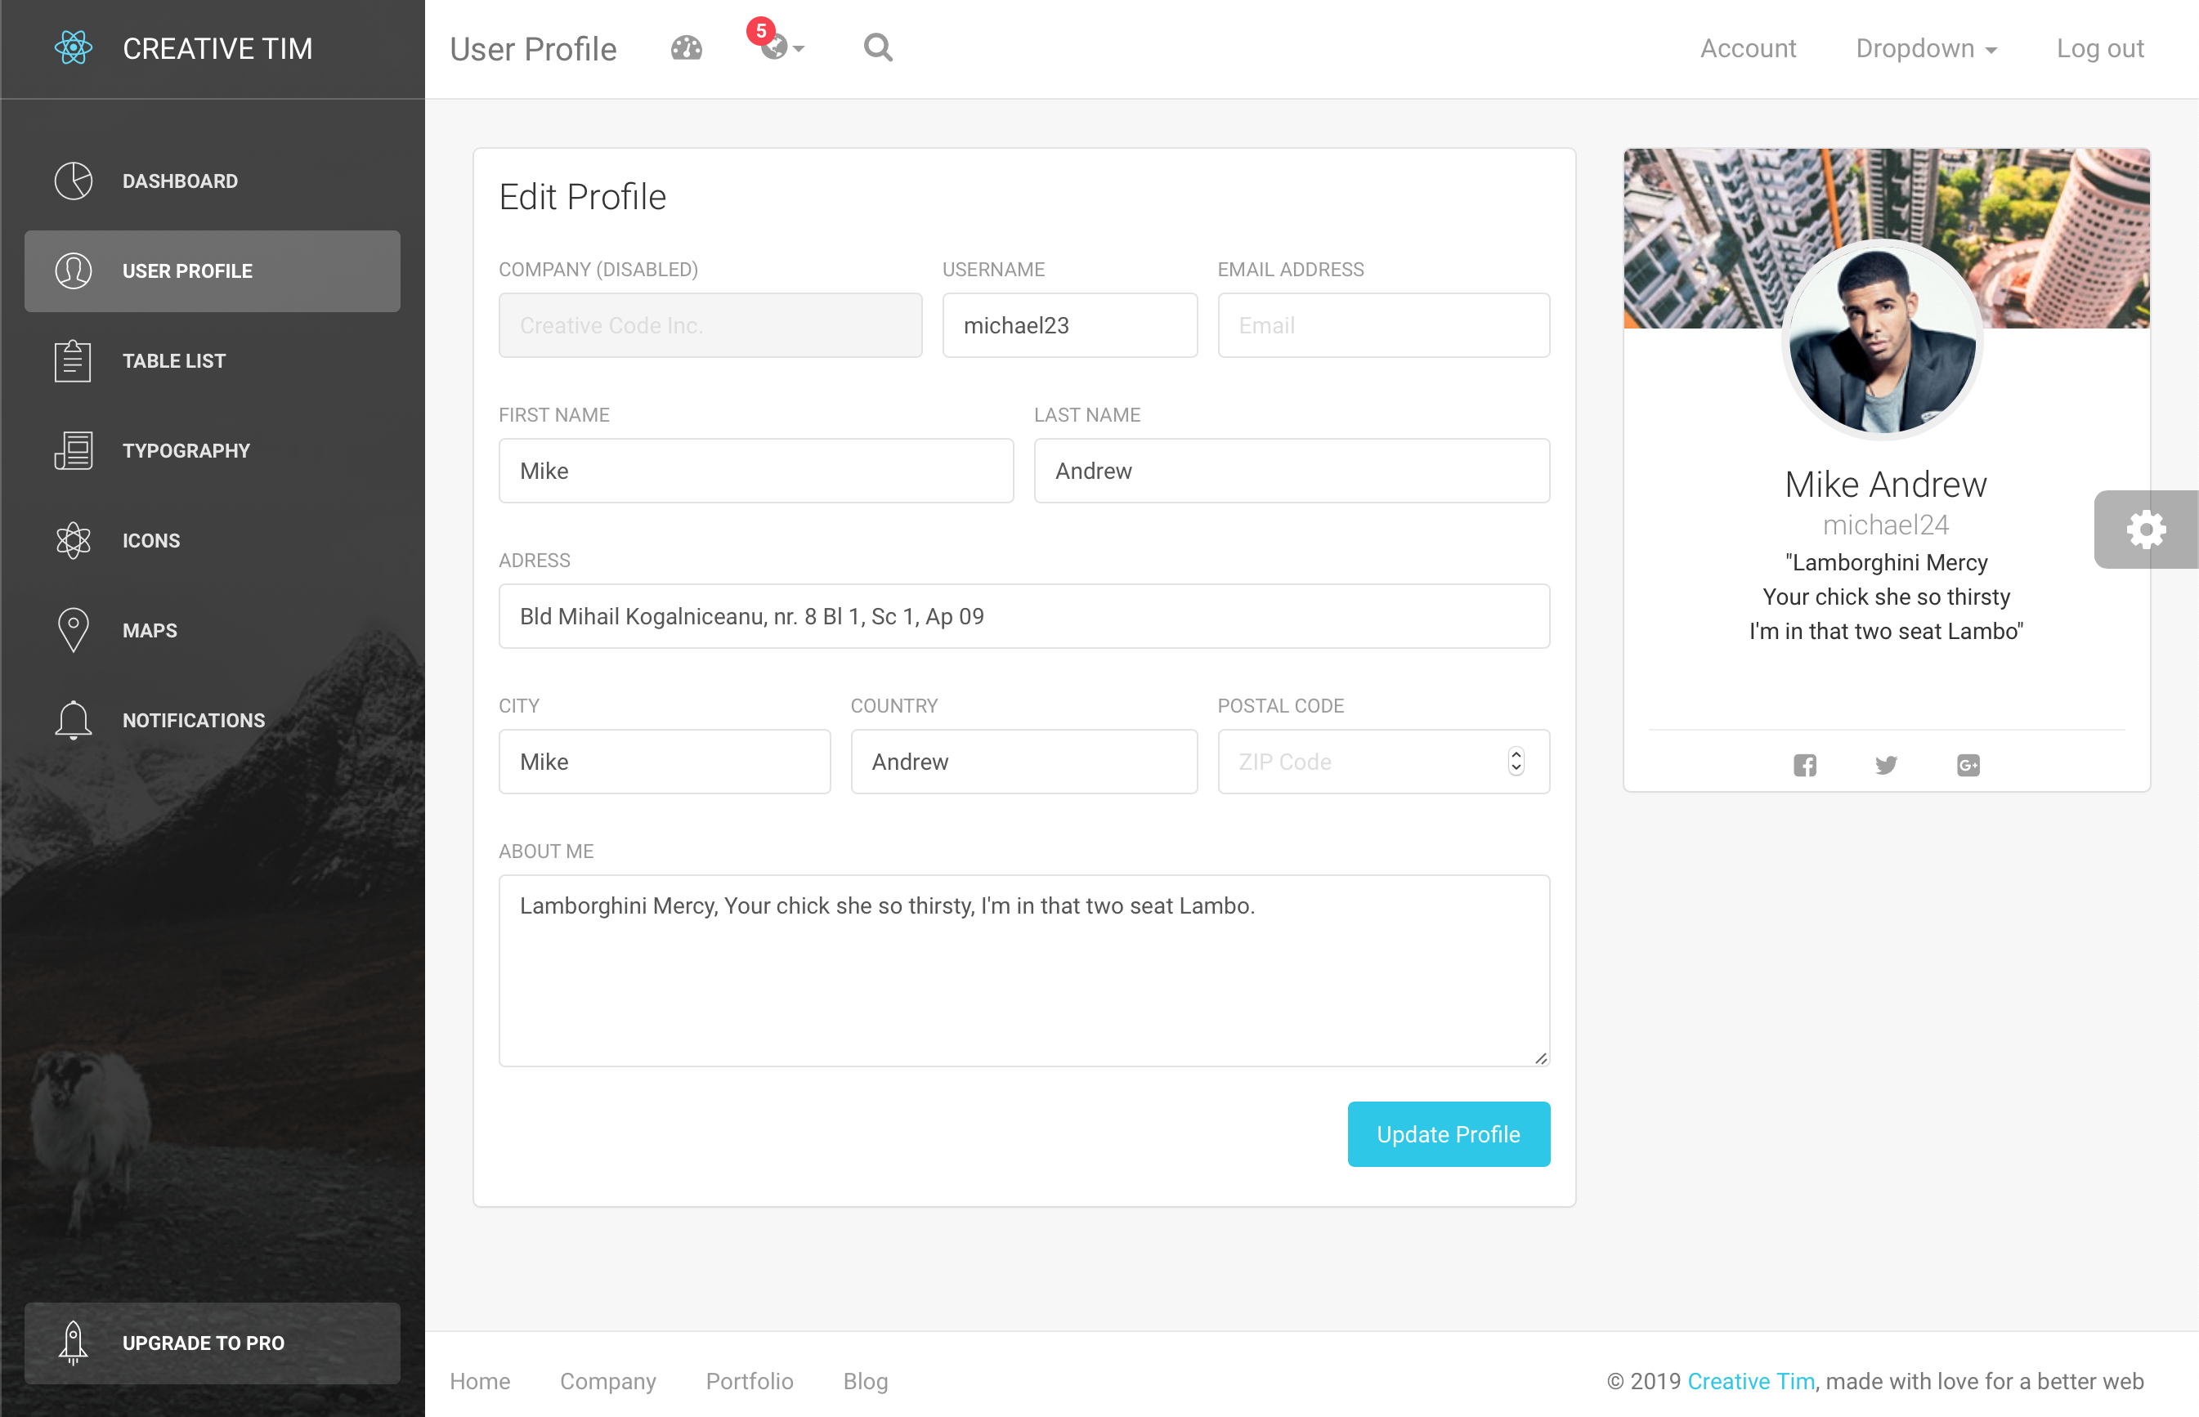The height and width of the screenshot is (1417, 2199).
Task: Click the Log out menu item
Action: (2101, 48)
